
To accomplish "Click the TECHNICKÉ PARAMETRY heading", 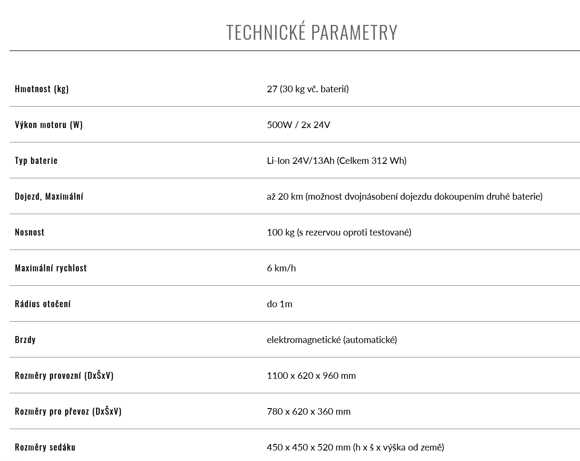I will tap(312, 32).
